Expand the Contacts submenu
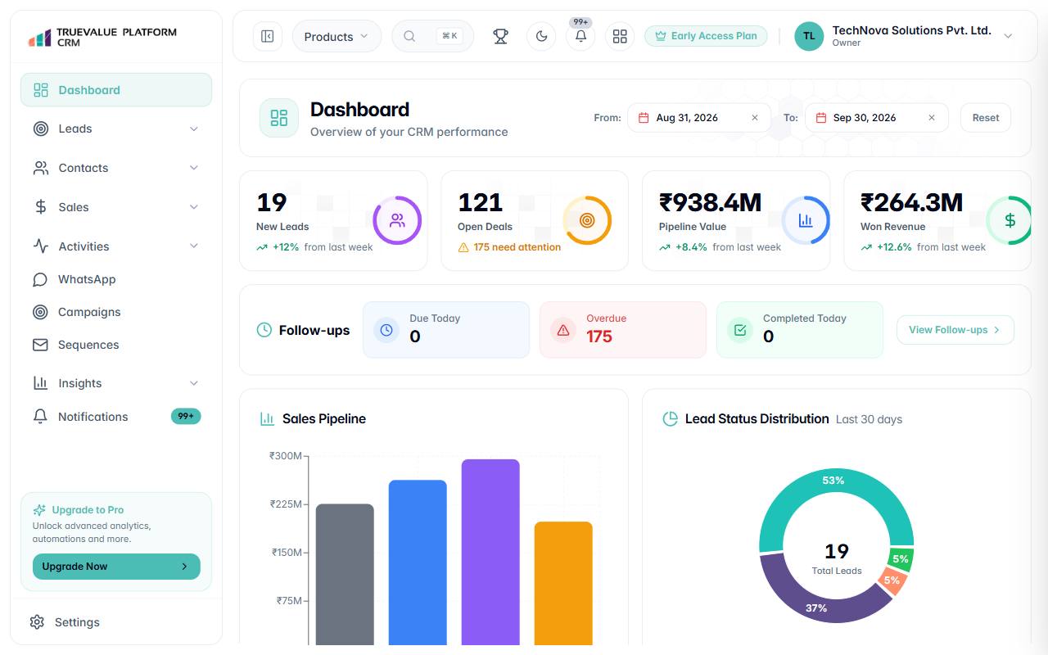This screenshot has height=655, width=1048. tap(194, 168)
